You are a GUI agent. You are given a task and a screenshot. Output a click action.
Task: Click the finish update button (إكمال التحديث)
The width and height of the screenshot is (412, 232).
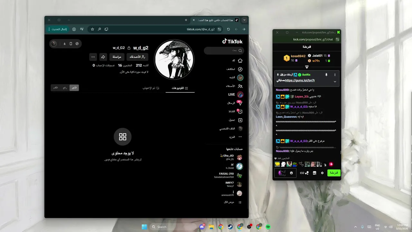point(57,29)
